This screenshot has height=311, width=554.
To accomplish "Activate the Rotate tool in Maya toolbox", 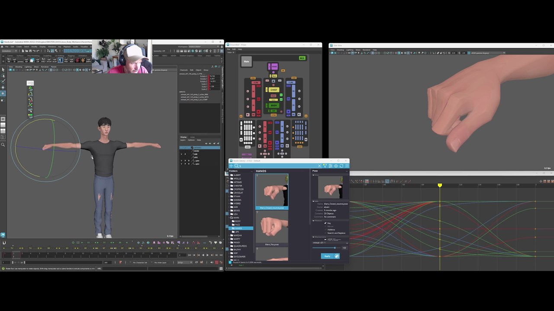I will coord(3,93).
